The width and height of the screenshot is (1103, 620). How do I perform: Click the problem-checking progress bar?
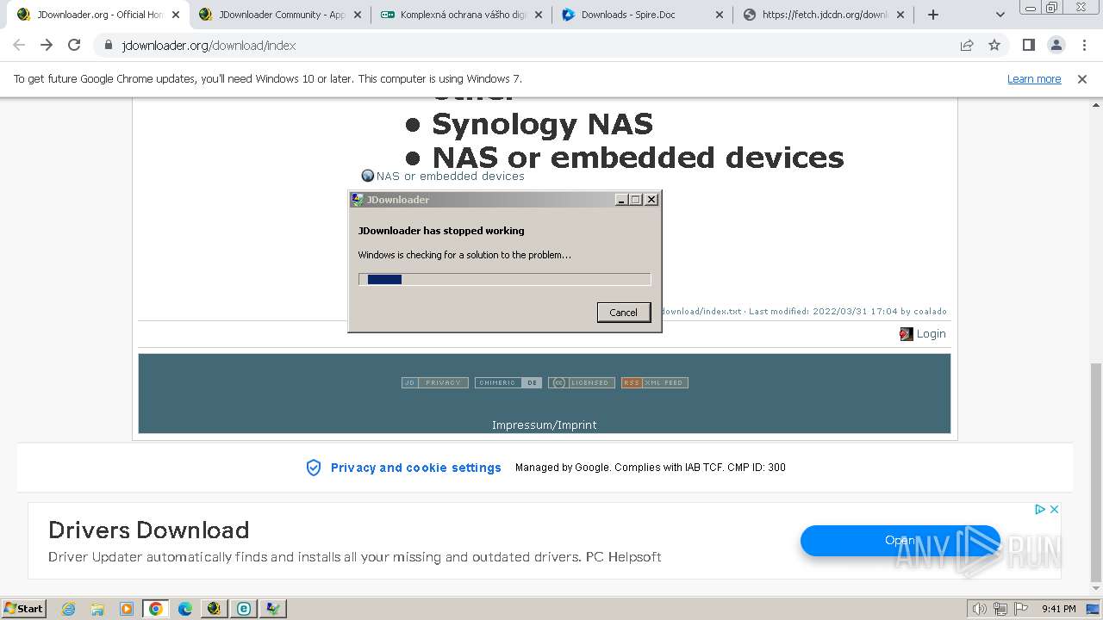[x=504, y=279]
